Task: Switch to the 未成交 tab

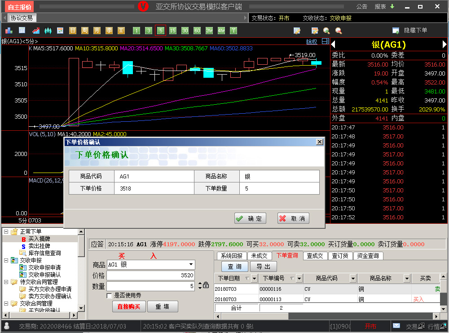Action: [x=259, y=256]
